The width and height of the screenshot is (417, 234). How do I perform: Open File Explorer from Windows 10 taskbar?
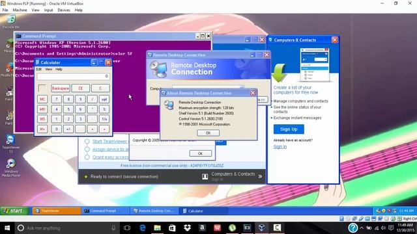point(157,227)
